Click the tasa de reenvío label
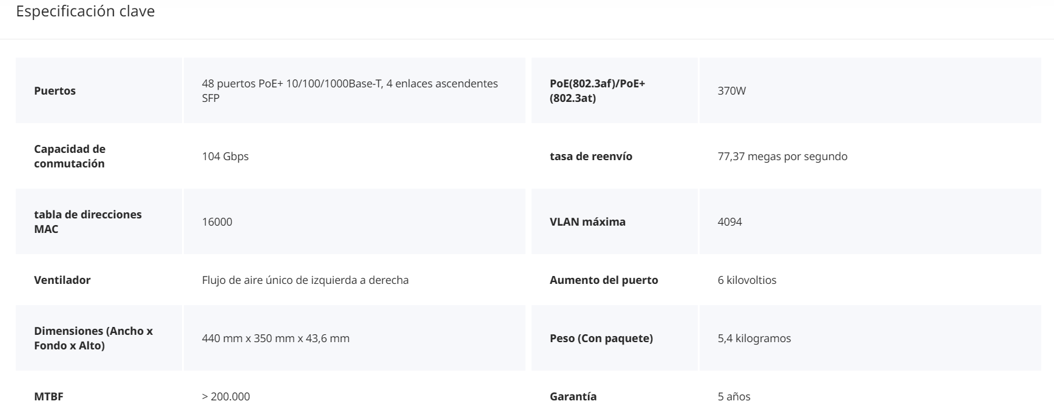 pos(590,157)
